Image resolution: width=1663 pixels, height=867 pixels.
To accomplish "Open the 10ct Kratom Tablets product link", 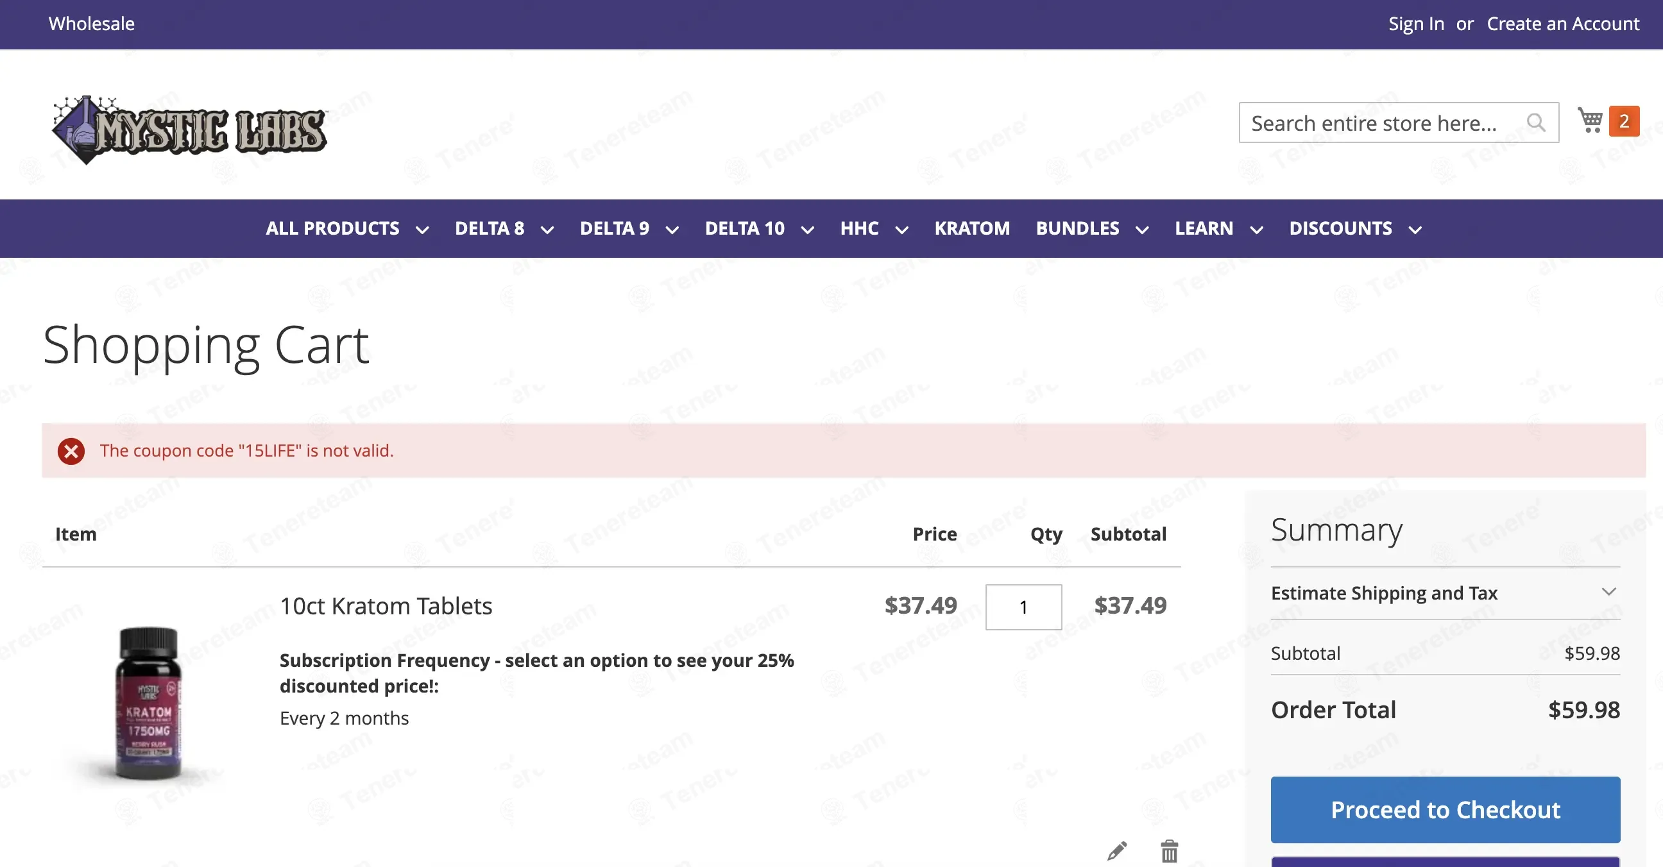I will pyautogui.click(x=386, y=607).
